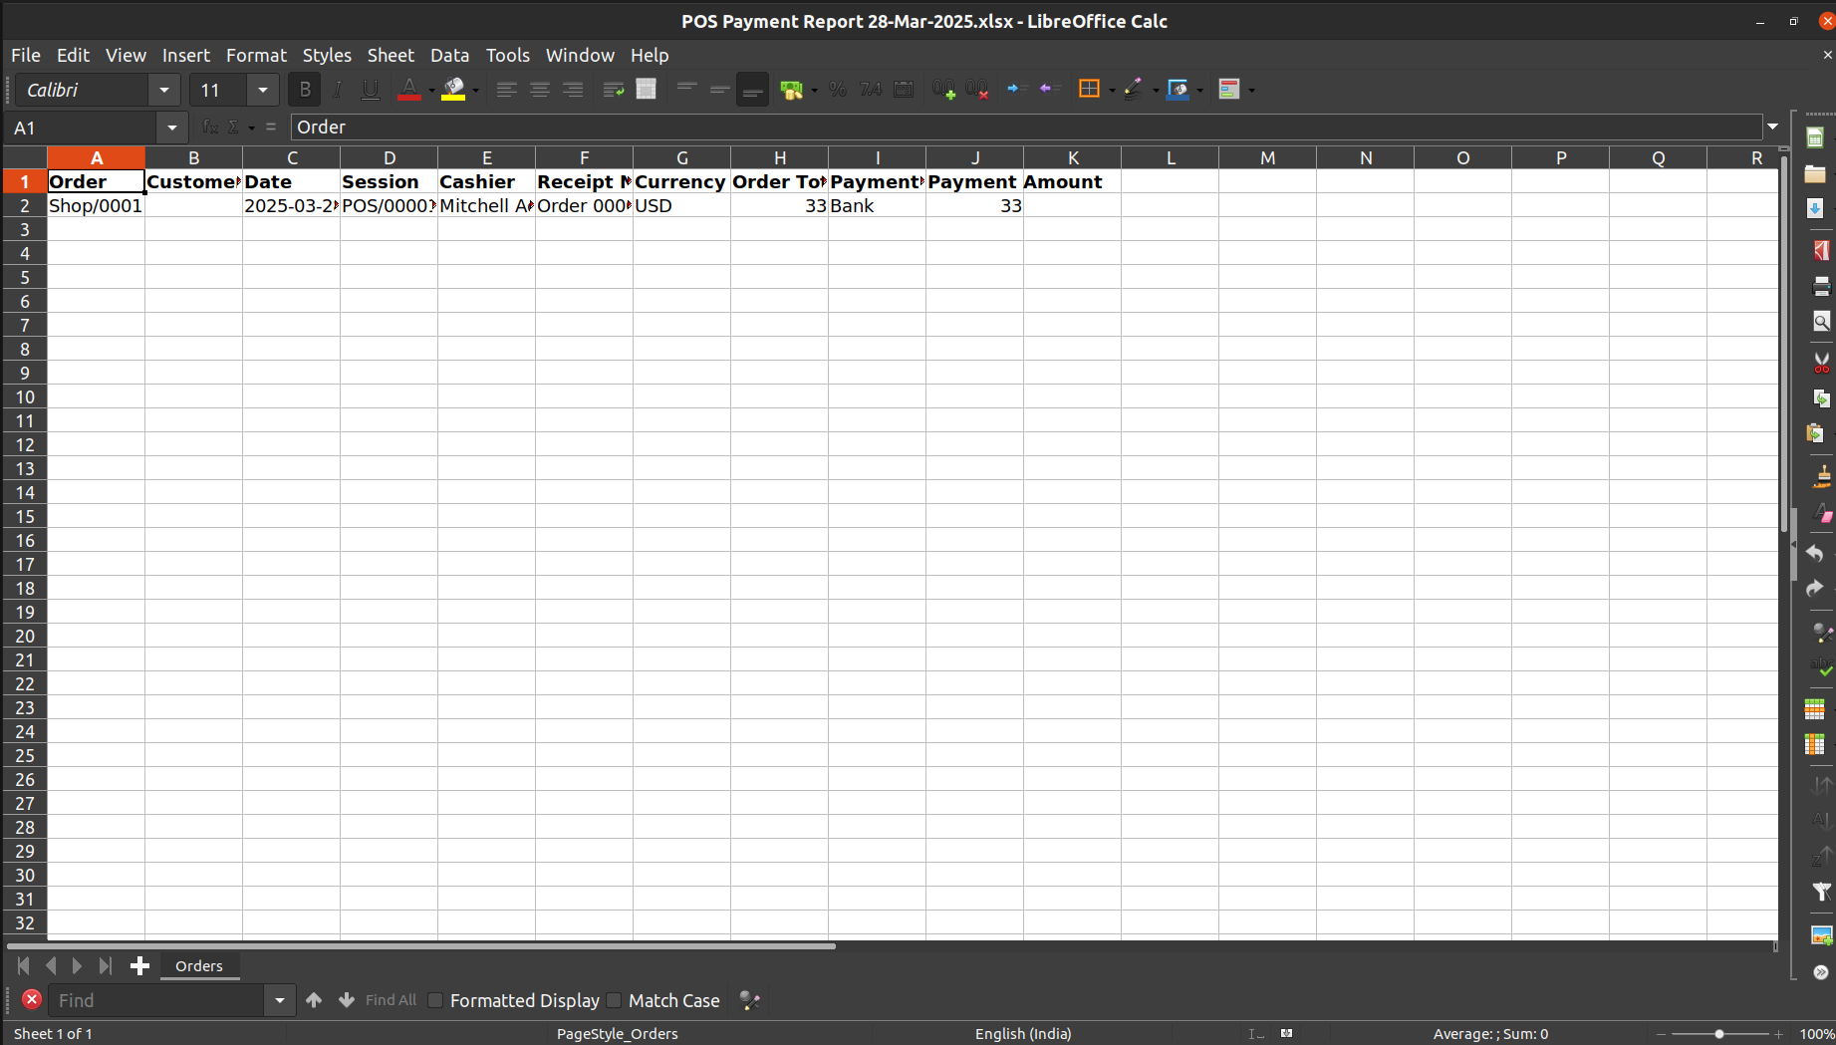
Task: Toggle Italic formatting
Action: click(x=338, y=90)
